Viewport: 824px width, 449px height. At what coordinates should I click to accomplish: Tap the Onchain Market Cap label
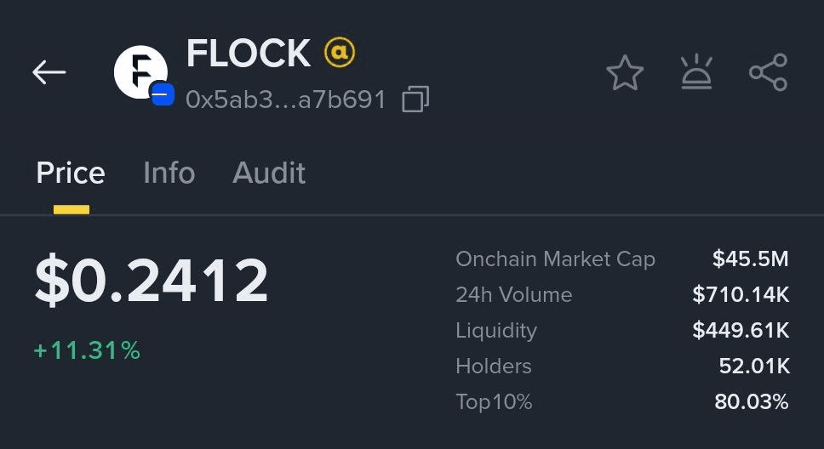tap(556, 259)
